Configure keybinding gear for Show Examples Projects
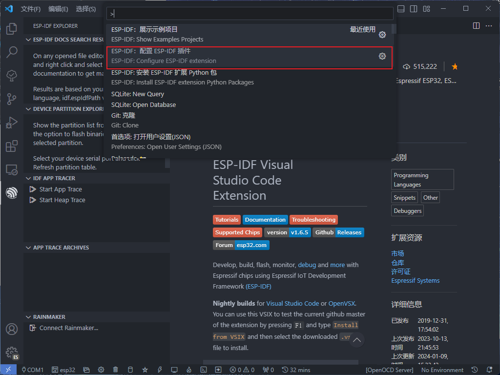The height and width of the screenshot is (375, 500). click(382, 35)
